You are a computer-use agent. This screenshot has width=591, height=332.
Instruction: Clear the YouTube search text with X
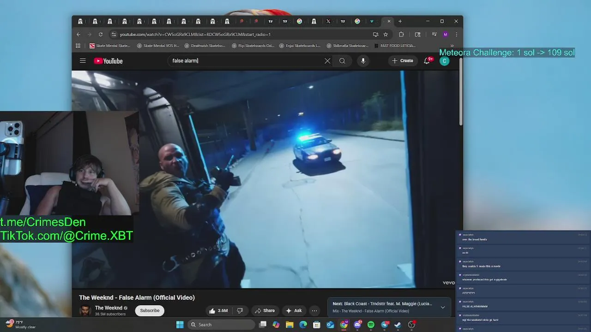pos(327,61)
